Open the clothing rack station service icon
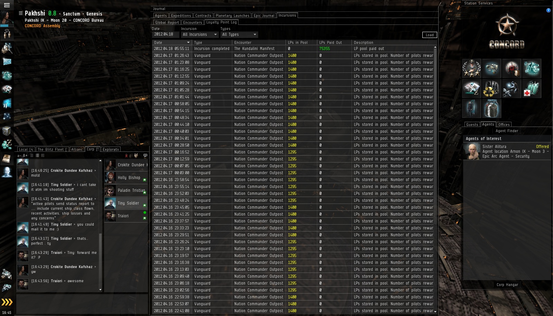This screenshot has width=553, height=316. 491,108
